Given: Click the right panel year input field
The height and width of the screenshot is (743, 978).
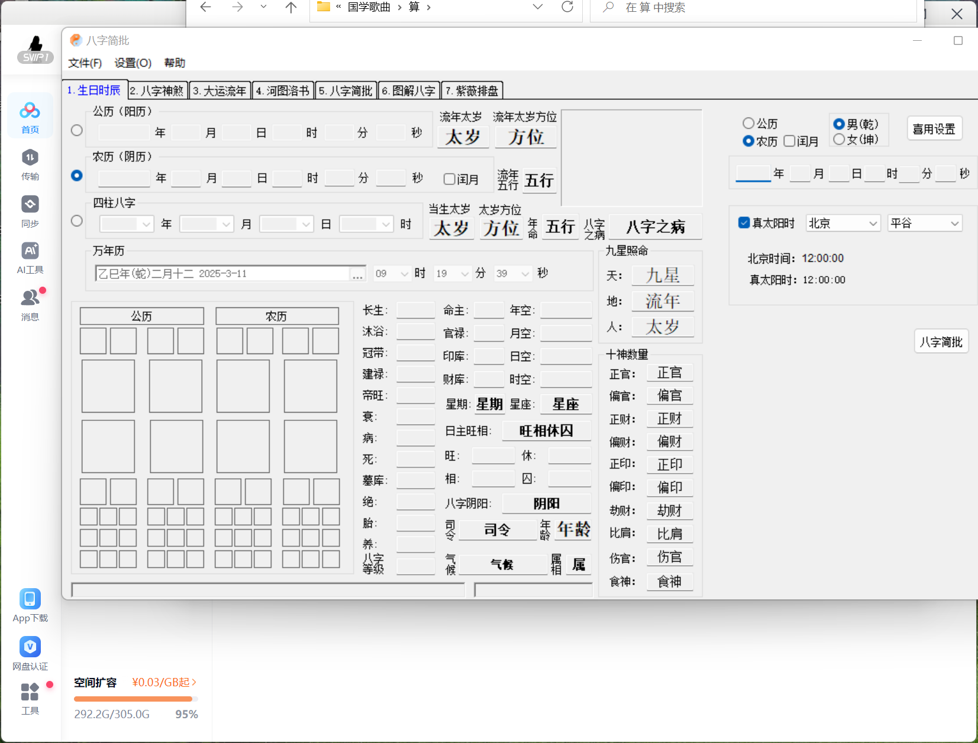Looking at the screenshot, I should (753, 173).
